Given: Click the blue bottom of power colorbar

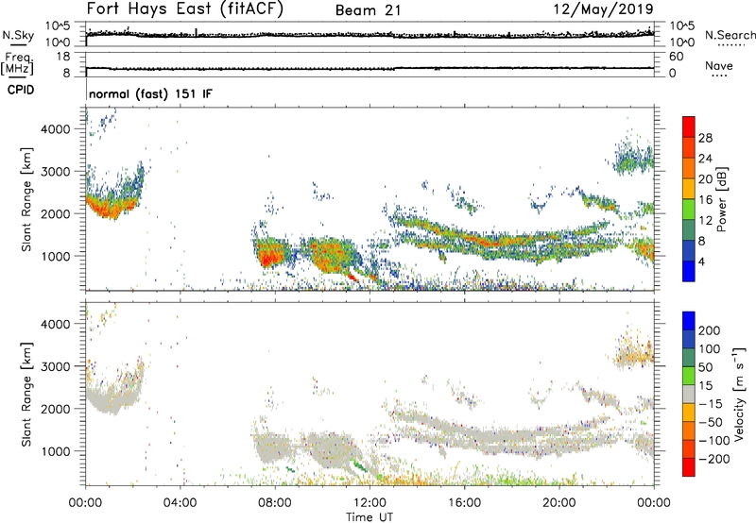Looking at the screenshot, I should coord(689,271).
